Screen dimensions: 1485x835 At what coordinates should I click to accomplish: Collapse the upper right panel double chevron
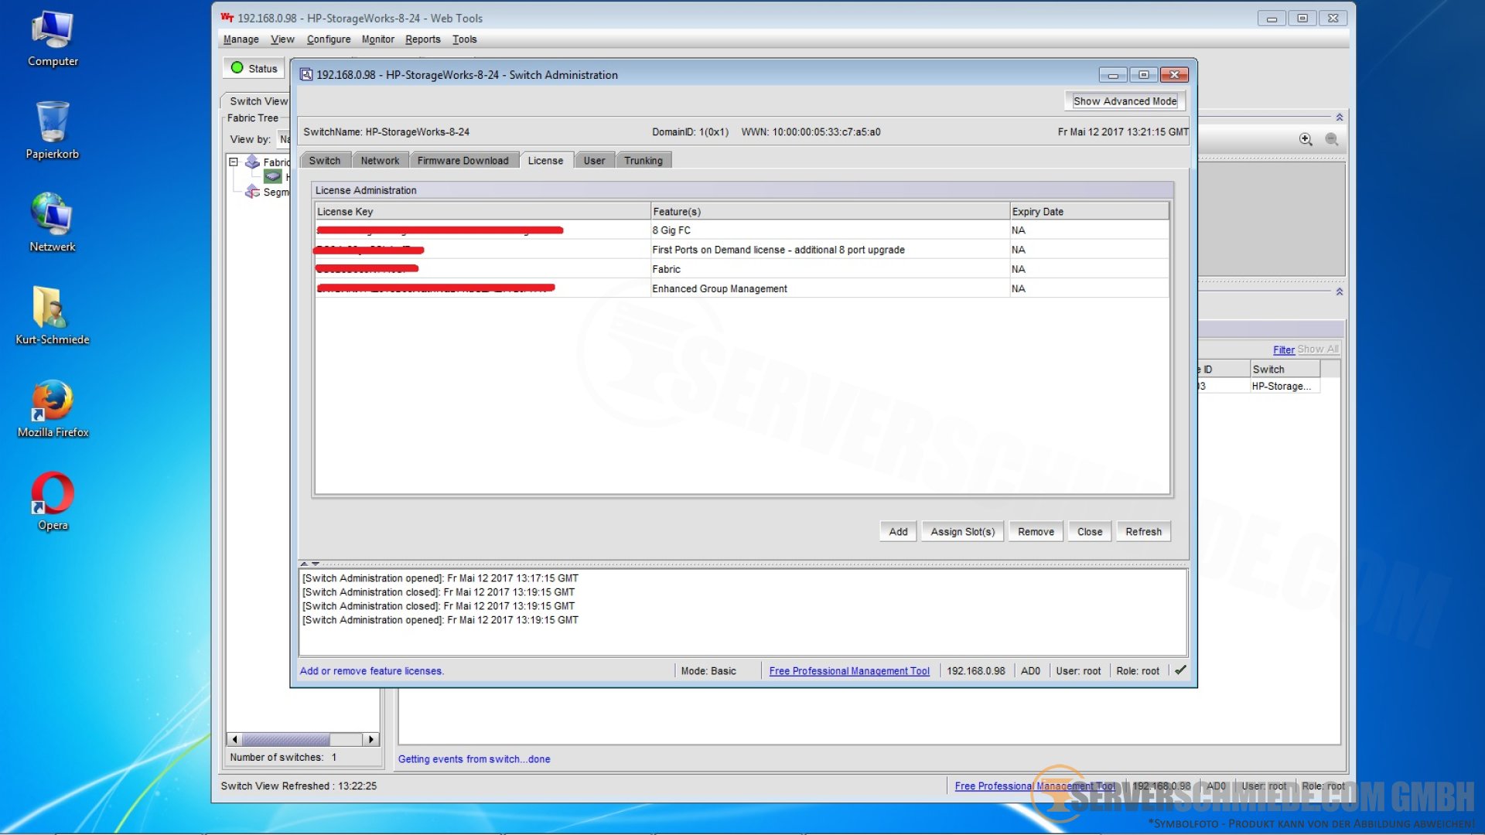pyautogui.click(x=1340, y=118)
